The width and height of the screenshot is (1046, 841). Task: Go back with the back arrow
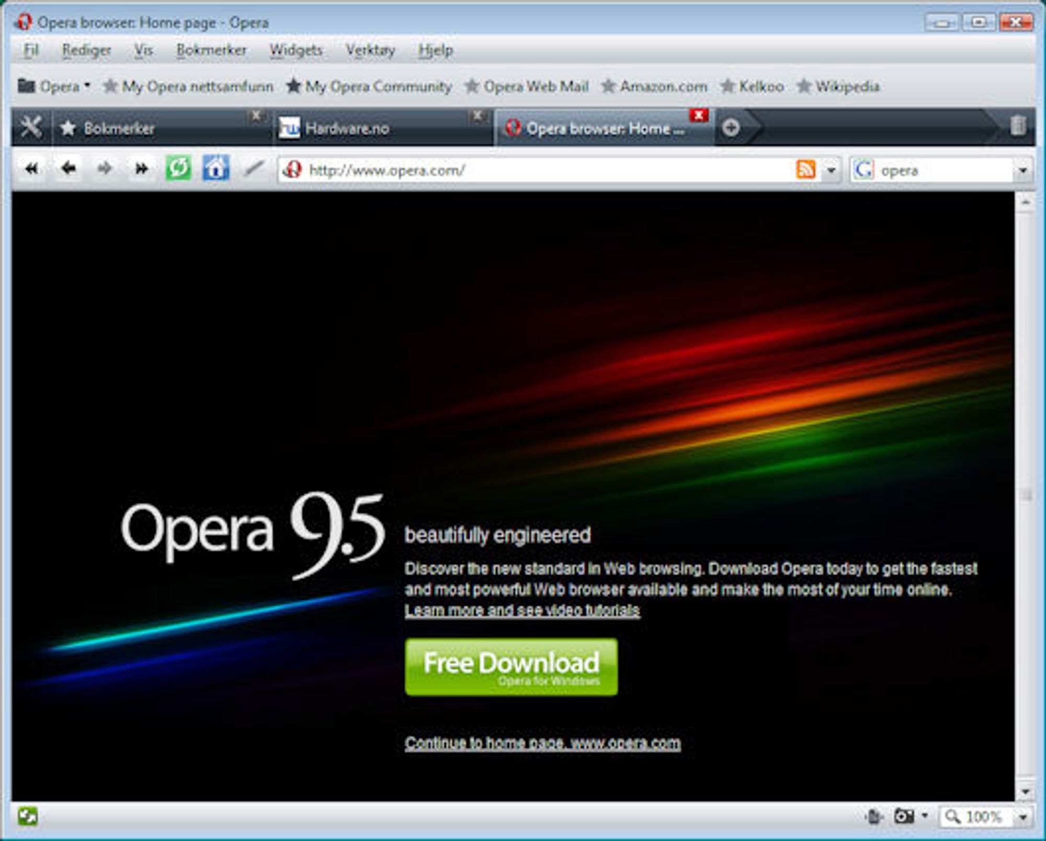(x=68, y=169)
